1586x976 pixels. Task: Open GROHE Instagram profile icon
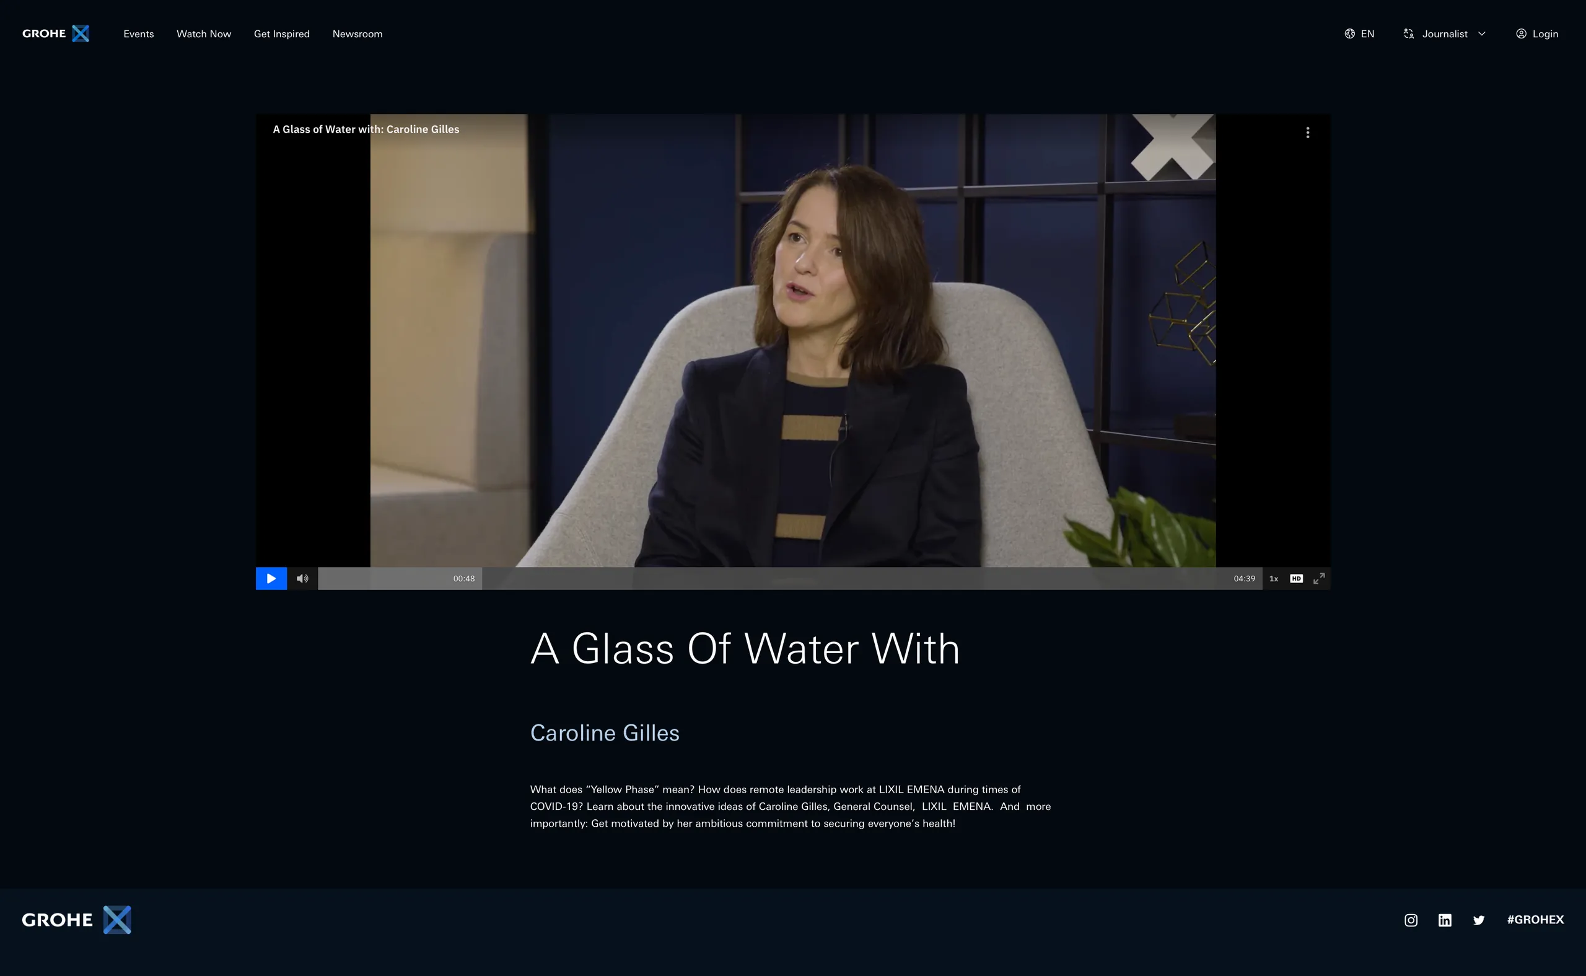[x=1411, y=920]
